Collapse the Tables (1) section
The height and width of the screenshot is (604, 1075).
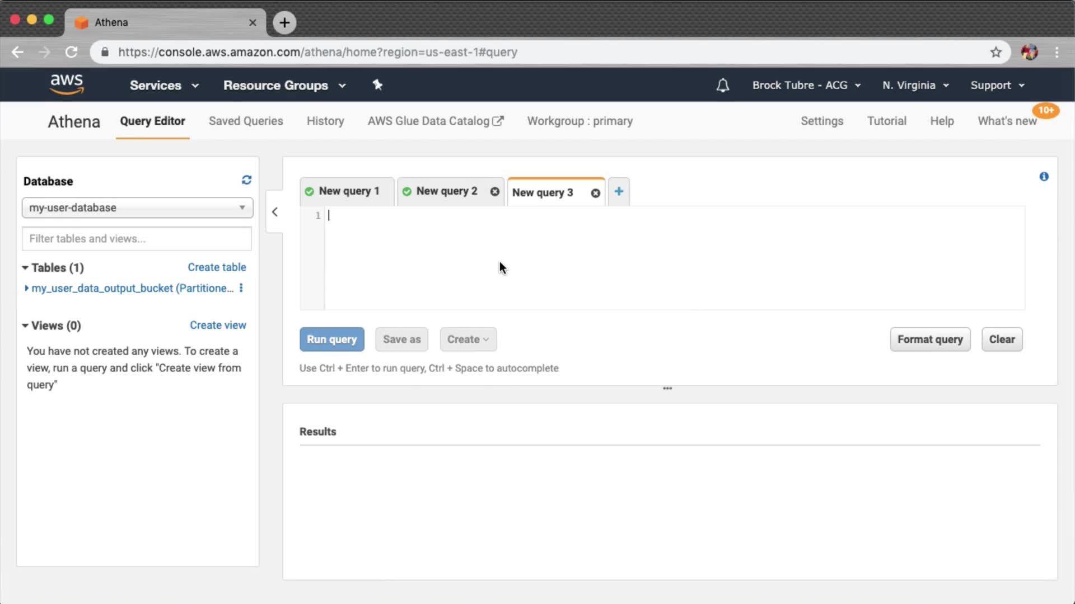25,268
